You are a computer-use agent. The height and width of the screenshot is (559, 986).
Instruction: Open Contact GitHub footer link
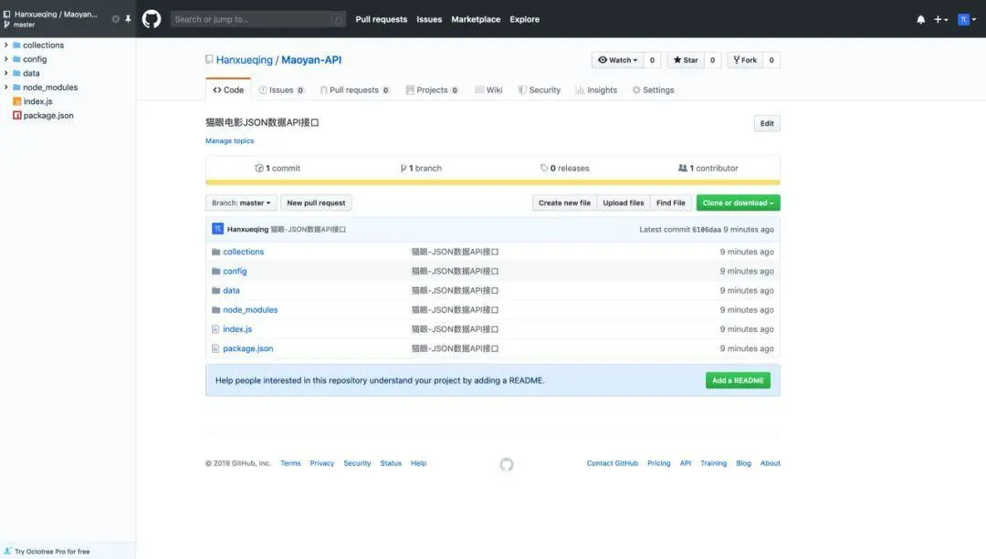pyautogui.click(x=613, y=463)
